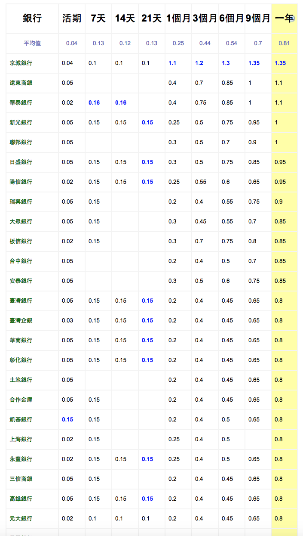Open the 台中銀行 link
Image resolution: width=303 pixels, height=536 pixels.
(x=21, y=261)
